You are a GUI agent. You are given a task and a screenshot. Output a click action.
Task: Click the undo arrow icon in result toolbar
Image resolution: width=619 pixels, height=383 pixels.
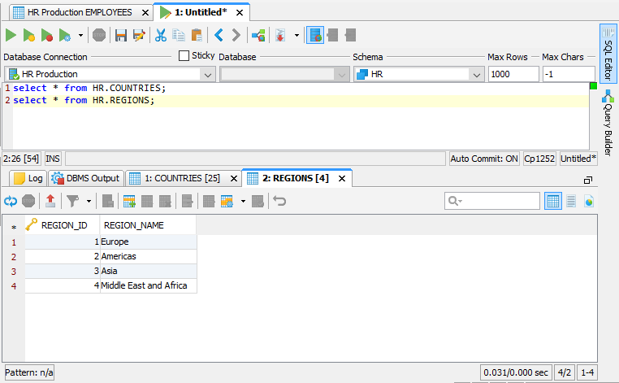pos(279,202)
